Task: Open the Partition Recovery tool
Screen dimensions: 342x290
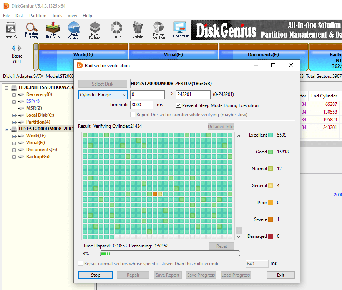Action: pos(32,30)
